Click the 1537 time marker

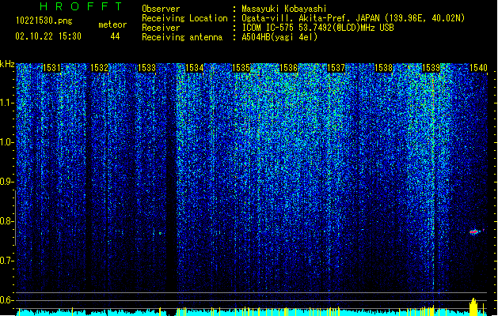pos(336,68)
